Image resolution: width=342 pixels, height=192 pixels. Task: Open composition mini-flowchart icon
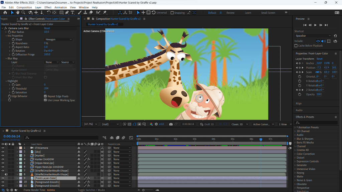click(x=105, y=138)
